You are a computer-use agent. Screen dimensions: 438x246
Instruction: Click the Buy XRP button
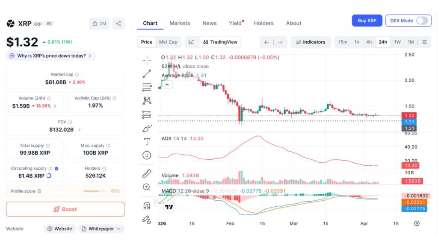367,20
